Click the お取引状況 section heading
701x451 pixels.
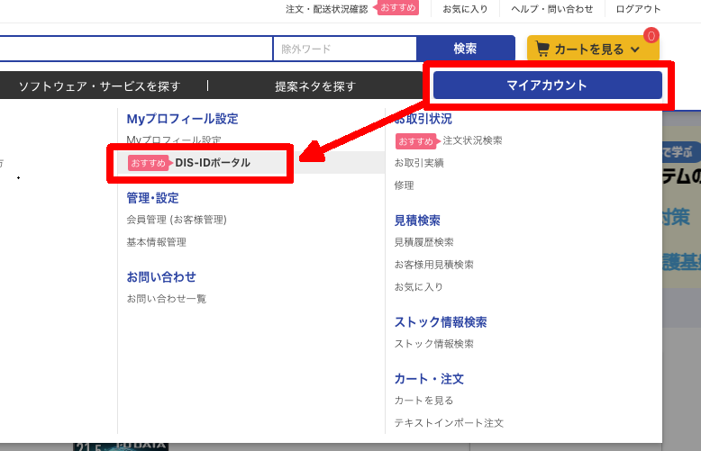(x=423, y=119)
